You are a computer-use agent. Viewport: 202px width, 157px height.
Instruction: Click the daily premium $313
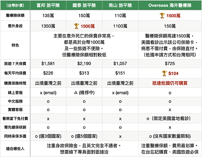84,73
